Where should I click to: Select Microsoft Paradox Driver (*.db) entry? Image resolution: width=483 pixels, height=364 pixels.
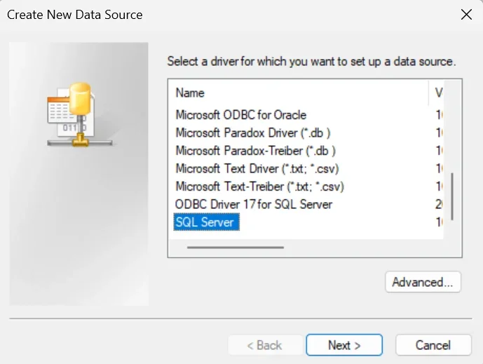253,133
